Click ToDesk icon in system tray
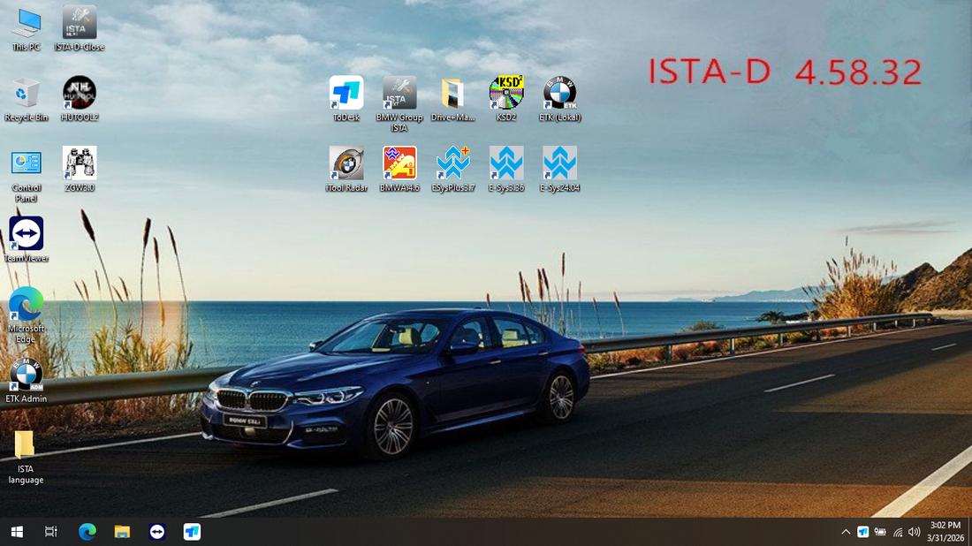 pyautogui.click(x=863, y=532)
